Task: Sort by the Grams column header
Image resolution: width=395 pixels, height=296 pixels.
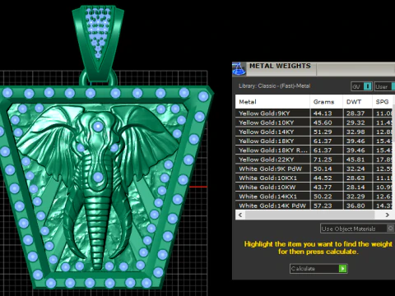Action: (x=327, y=102)
